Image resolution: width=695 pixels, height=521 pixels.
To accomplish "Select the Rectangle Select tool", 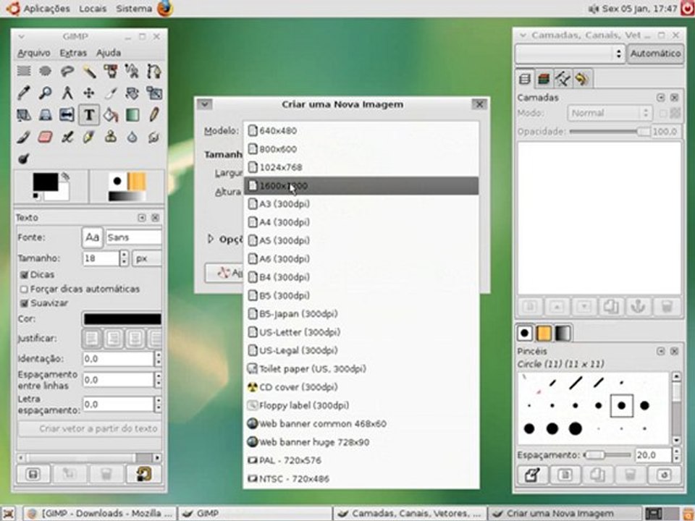I will click(24, 71).
